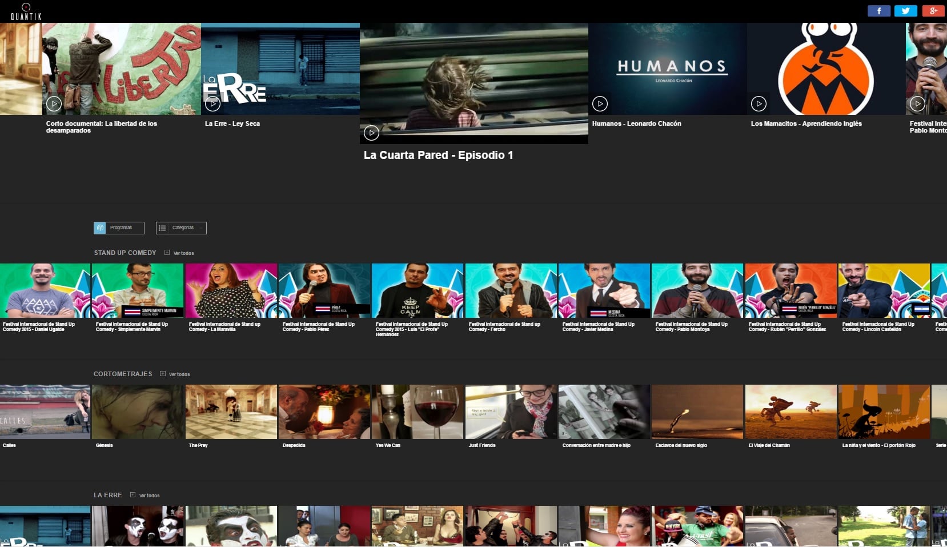The width and height of the screenshot is (947, 547).
Task: Share on Twitter
Action: pyautogui.click(x=905, y=11)
